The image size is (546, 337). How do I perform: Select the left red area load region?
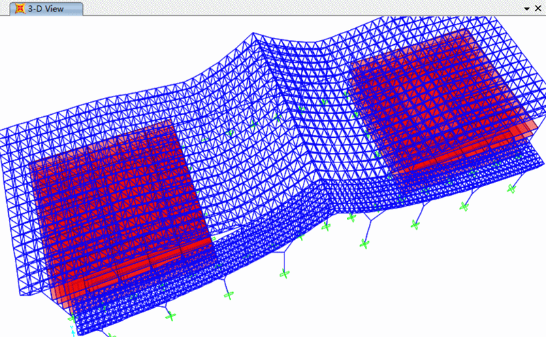116,204
